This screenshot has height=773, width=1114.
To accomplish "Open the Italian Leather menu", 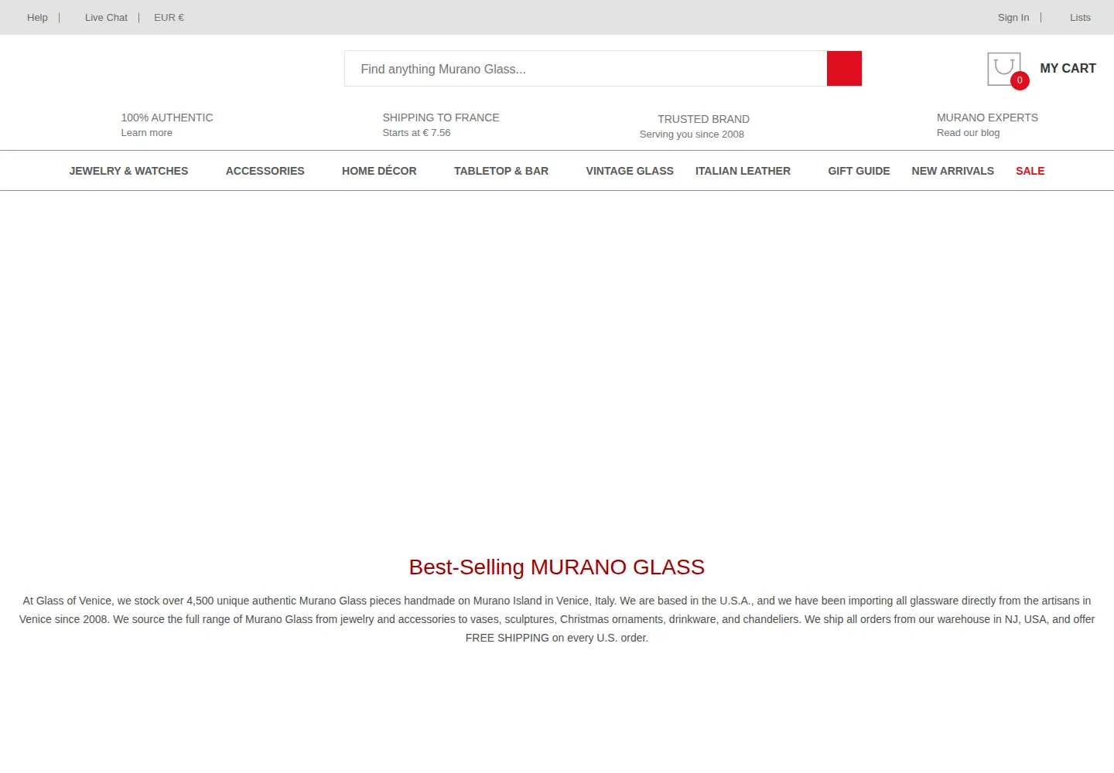I will tap(743, 171).
